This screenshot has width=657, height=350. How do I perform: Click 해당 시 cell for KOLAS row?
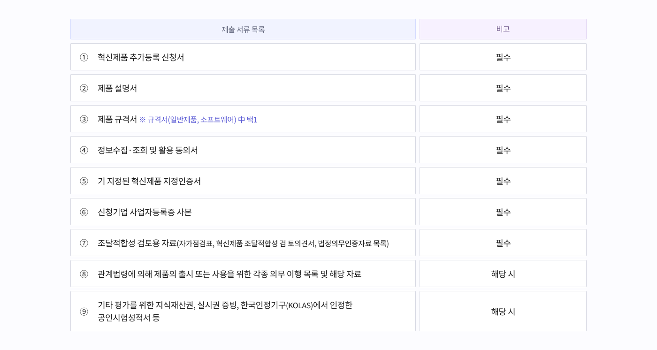[x=503, y=312]
